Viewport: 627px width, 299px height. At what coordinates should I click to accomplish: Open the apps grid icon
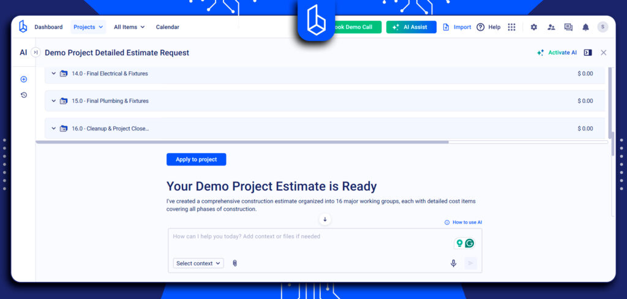point(511,27)
